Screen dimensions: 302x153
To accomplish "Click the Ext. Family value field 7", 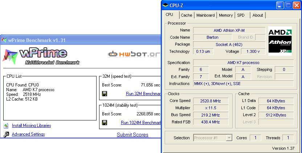I will point(201,77).
